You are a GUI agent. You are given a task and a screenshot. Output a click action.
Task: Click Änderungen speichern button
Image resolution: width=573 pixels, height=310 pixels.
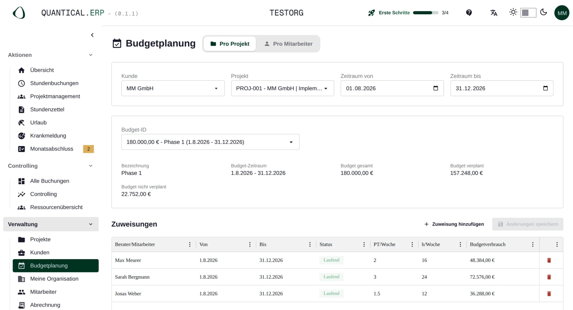tap(528, 224)
